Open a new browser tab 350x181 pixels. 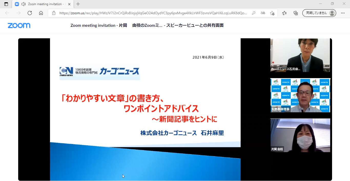[78, 4]
